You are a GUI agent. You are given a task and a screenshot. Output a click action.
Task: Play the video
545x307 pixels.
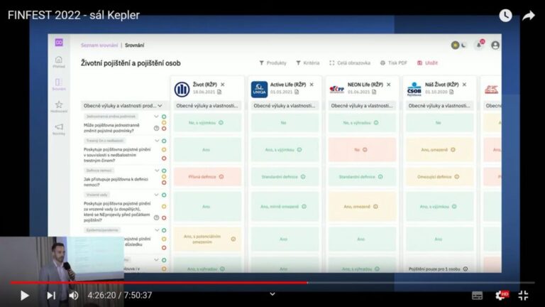click(24, 296)
